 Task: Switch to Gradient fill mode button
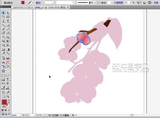click(x=6, y=110)
